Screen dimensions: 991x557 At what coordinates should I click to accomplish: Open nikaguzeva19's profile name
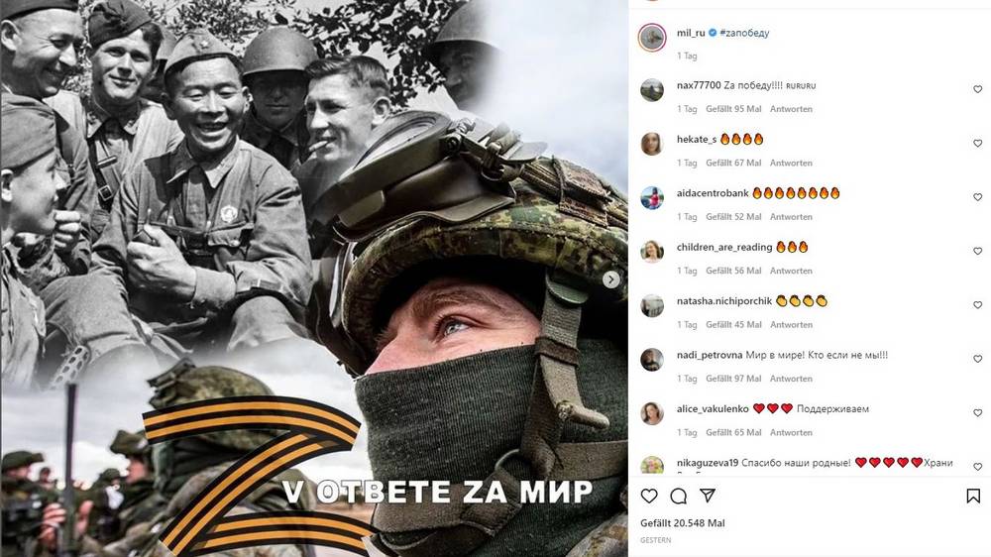[708, 463]
